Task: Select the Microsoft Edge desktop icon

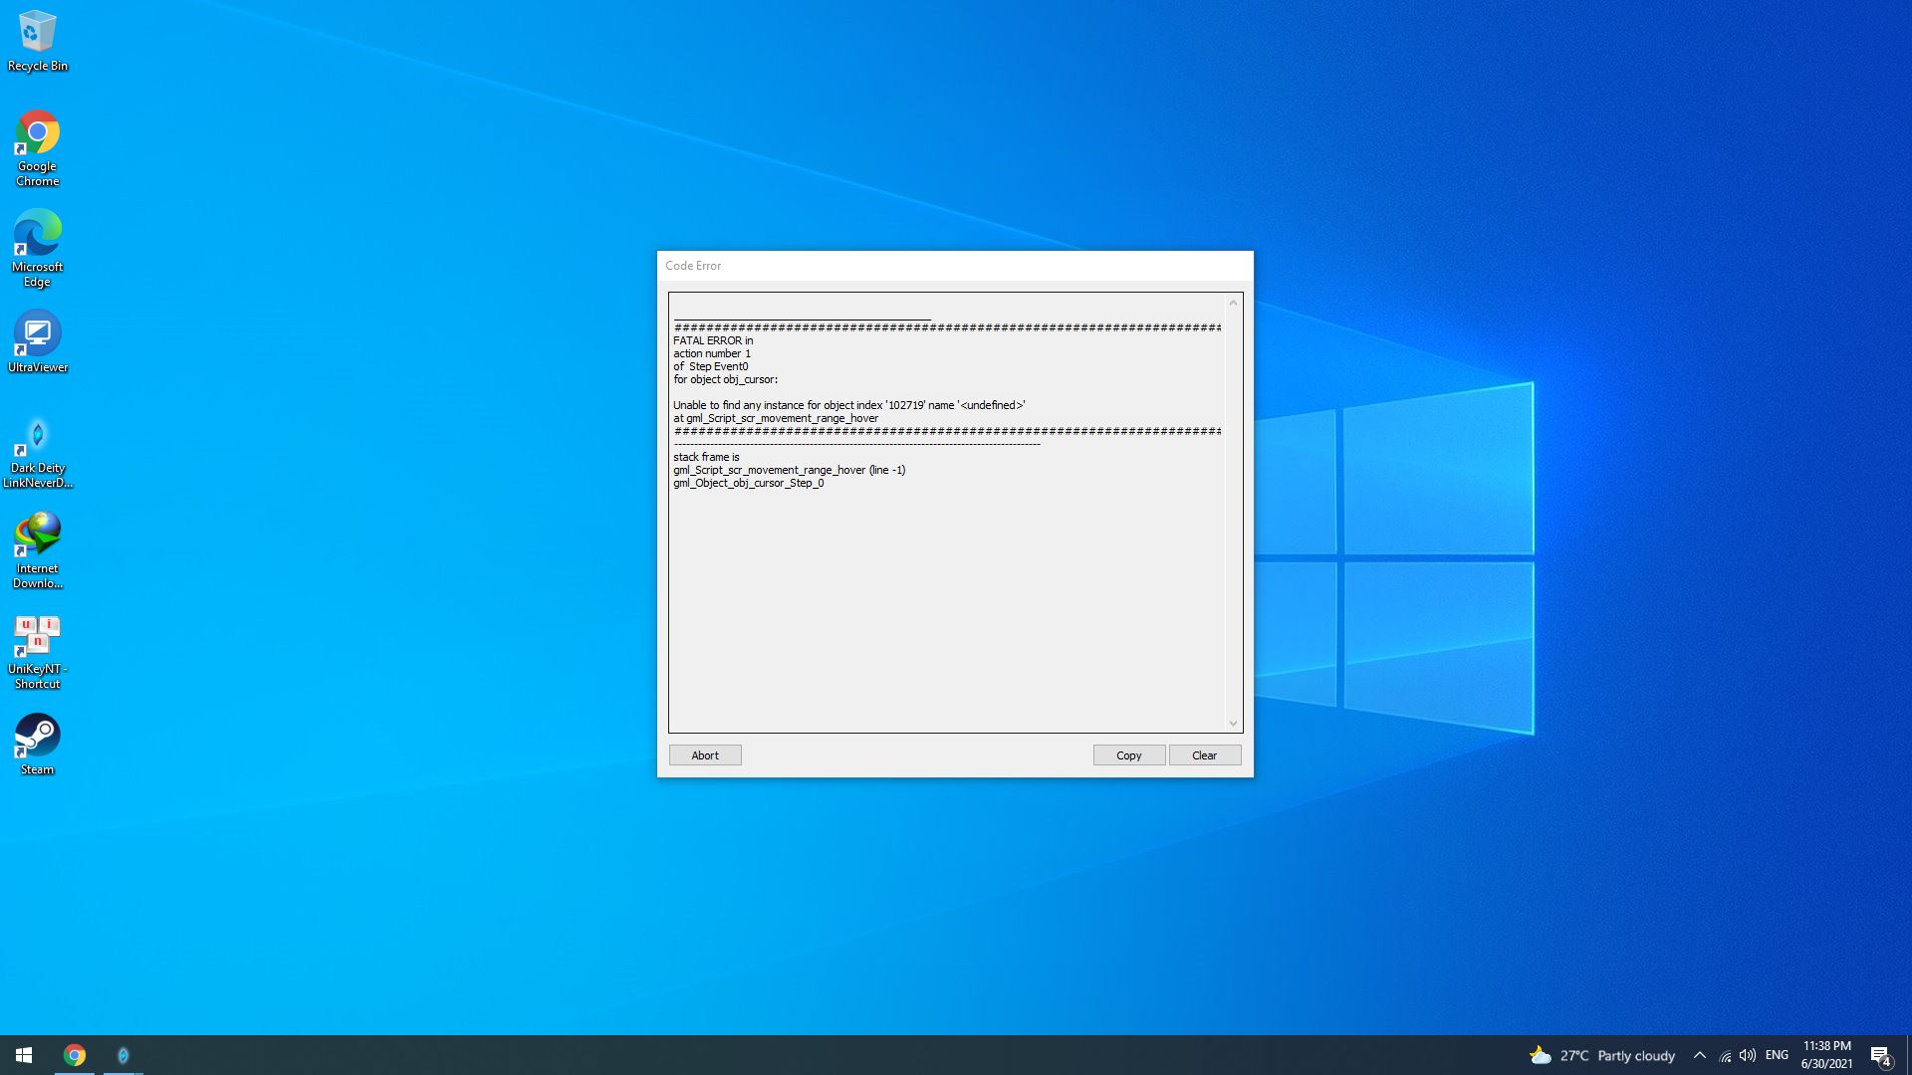Action: (x=37, y=235)
